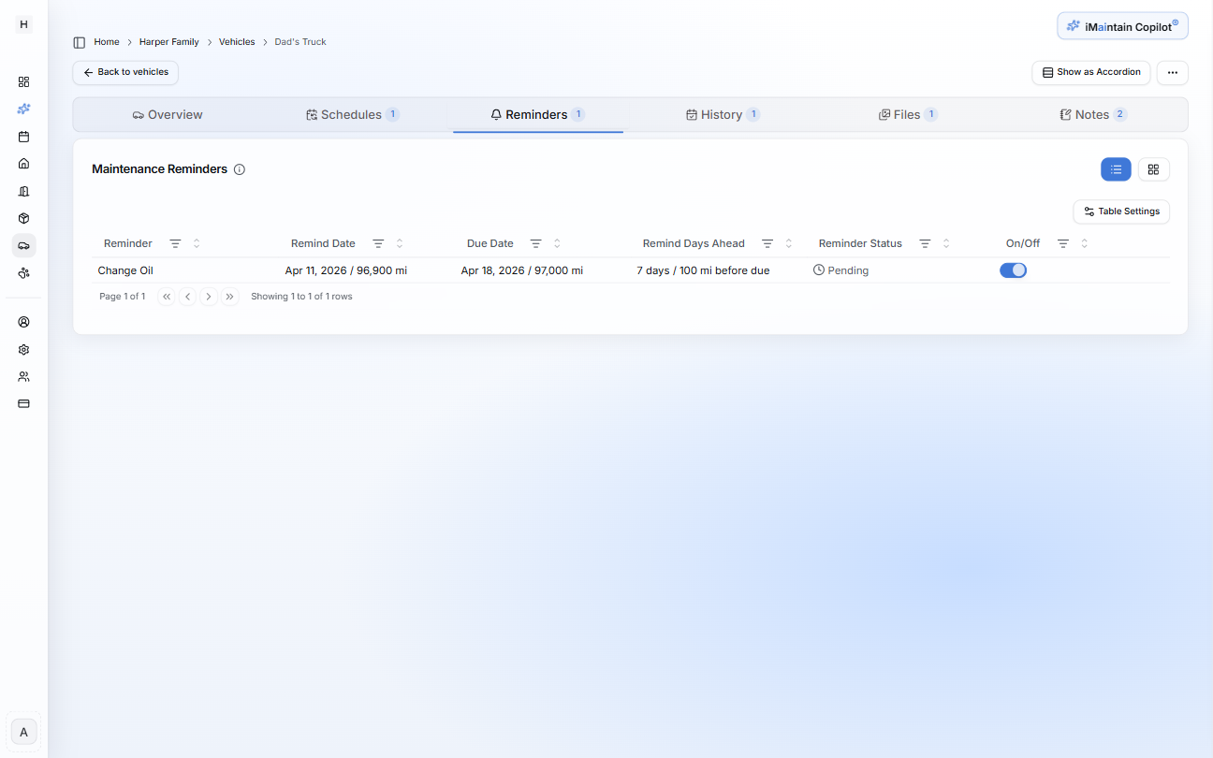Go to the last page of reminders
1213x758 pixels.
230,297
